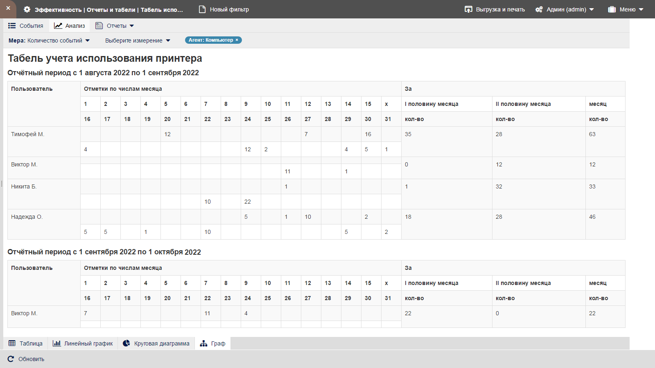Open the Меню dropdown

click(626, 9)
